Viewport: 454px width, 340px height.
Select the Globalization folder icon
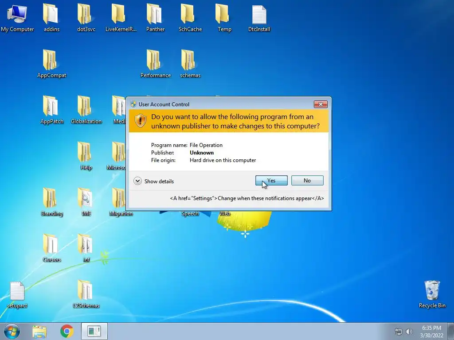pos(86,110)
